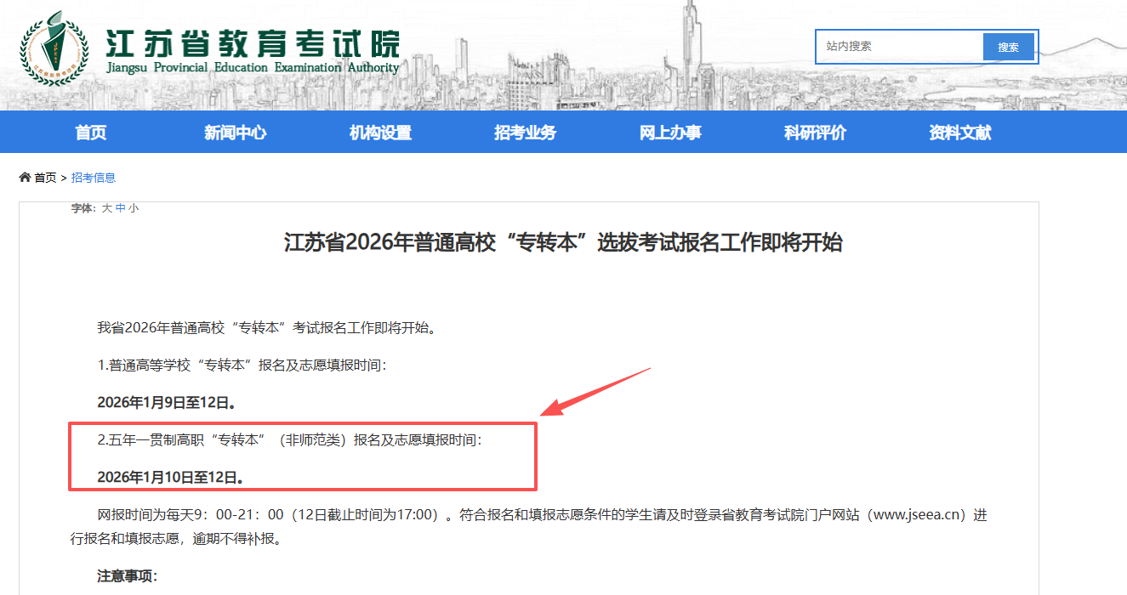Image resolution: width=1127 pixels, height=595 pixels.
Task: Set font size to 小 (small)
Action: 134,208
